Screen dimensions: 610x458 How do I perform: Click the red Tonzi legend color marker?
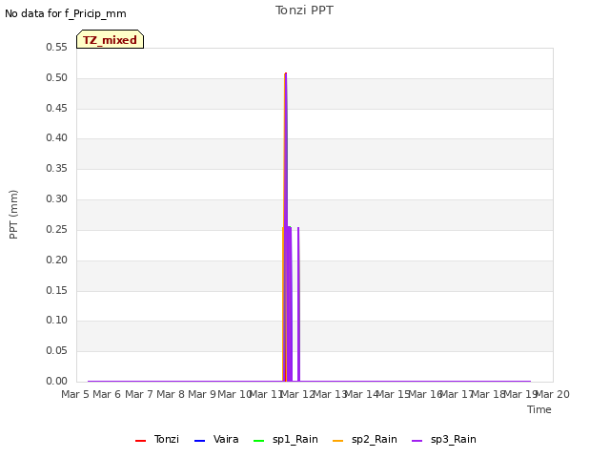click(x=140, y=441)
